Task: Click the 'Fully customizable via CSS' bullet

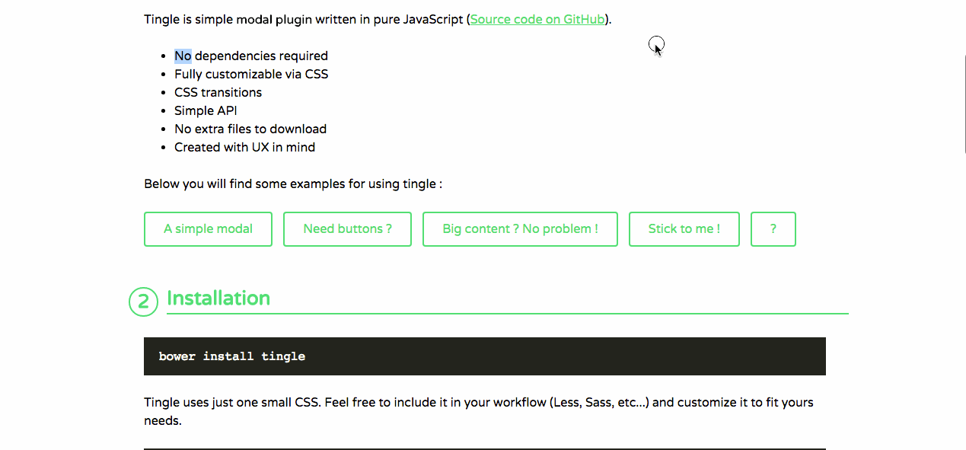Action: (x=251, y=73)
